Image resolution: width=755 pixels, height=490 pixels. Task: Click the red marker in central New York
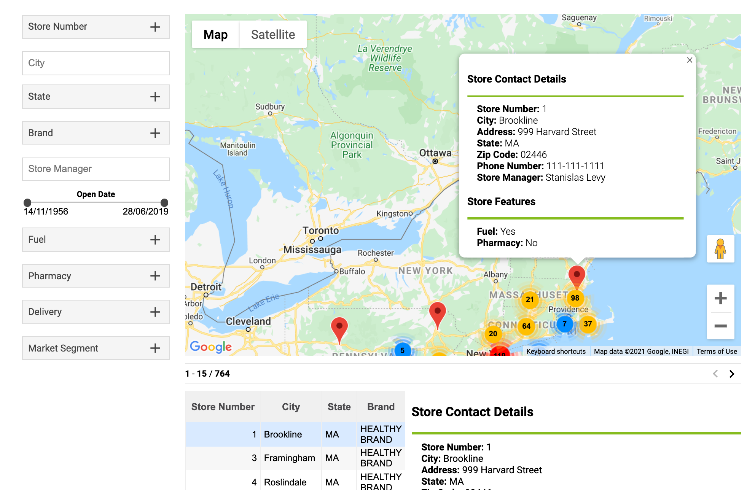click(x=438, y=314)
